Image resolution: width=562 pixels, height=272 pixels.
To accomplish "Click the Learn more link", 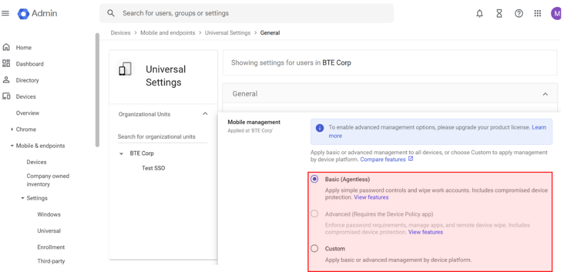I will 437,131.
